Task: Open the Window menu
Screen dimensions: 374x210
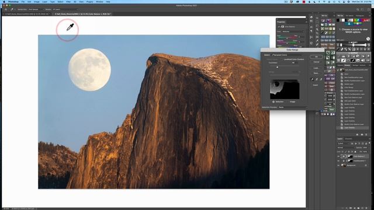Action: click(x=99, y=2)
